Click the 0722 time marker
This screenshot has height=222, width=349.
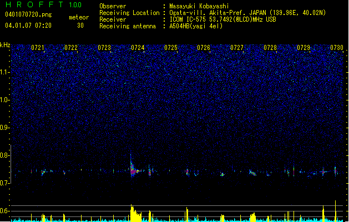pos(71,48)
